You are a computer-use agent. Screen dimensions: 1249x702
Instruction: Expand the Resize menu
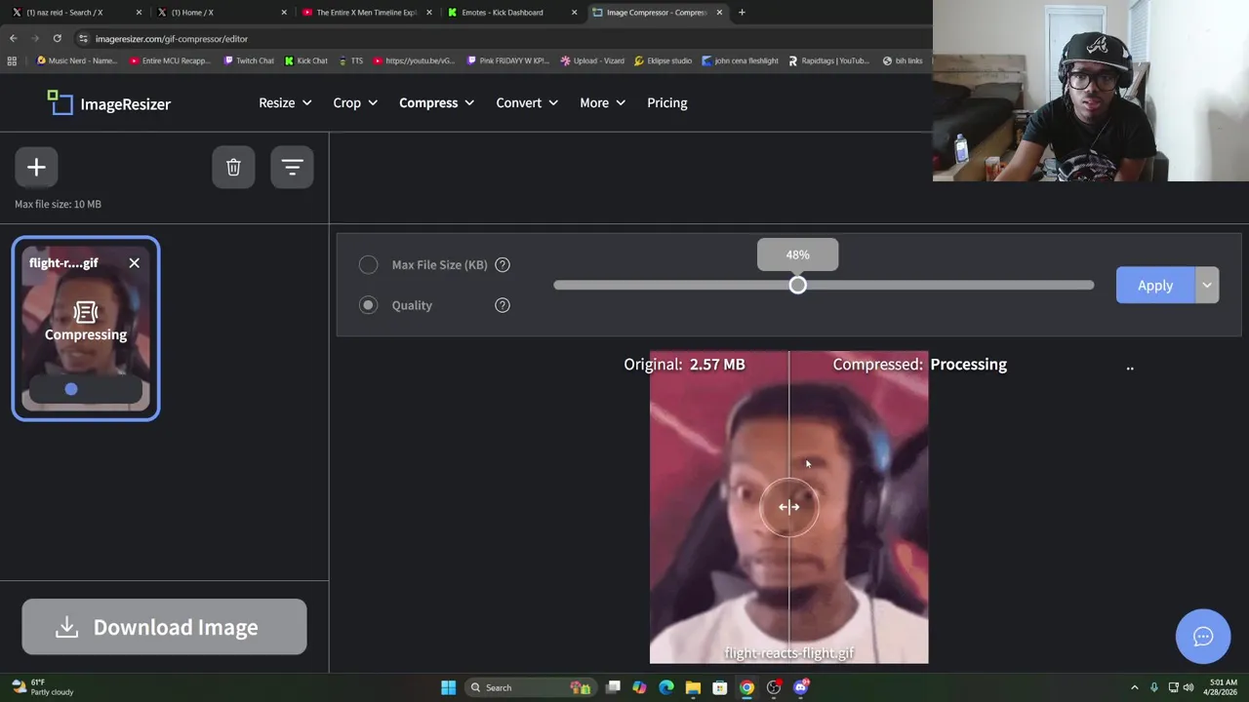285,102
